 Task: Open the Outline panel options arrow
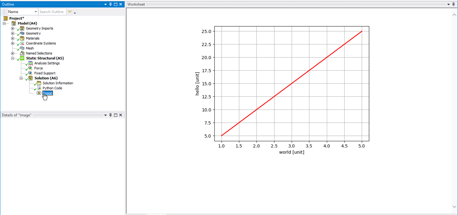[x=106, y=5]
